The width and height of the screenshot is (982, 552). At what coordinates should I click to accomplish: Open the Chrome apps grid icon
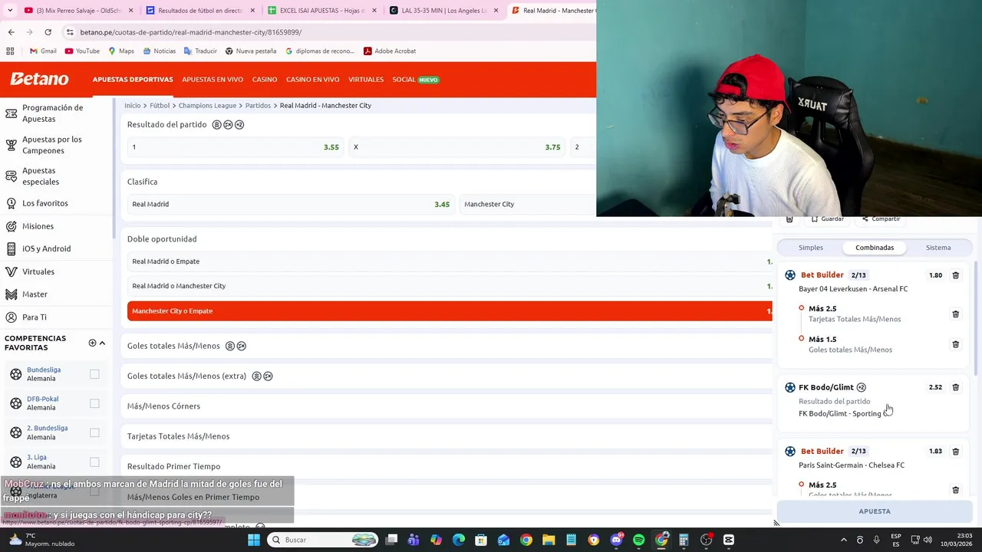[10, 51]
